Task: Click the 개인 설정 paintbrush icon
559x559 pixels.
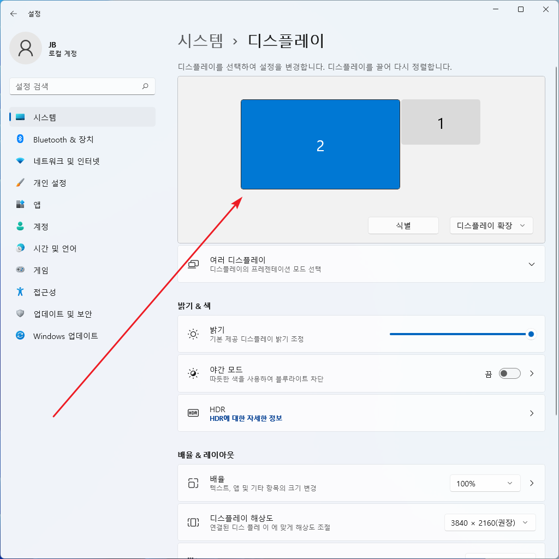Action: [20, 183]
